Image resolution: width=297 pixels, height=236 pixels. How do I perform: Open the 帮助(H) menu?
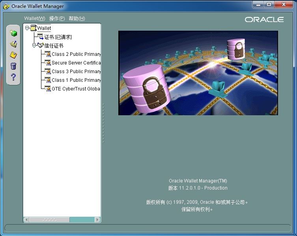[77, 18]
